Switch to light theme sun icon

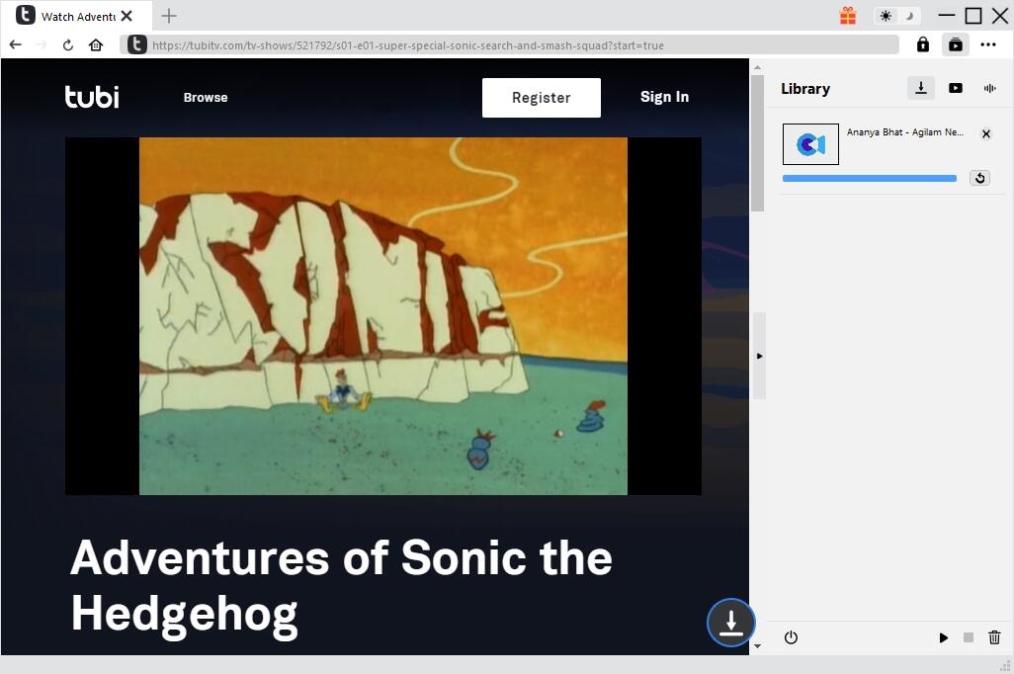[x=886, y=16]
